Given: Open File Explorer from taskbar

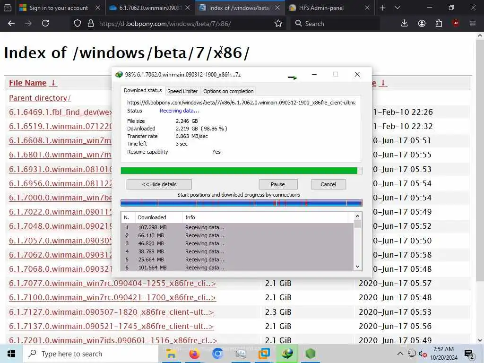Looking at the screenshot, I should coord(171,354).
